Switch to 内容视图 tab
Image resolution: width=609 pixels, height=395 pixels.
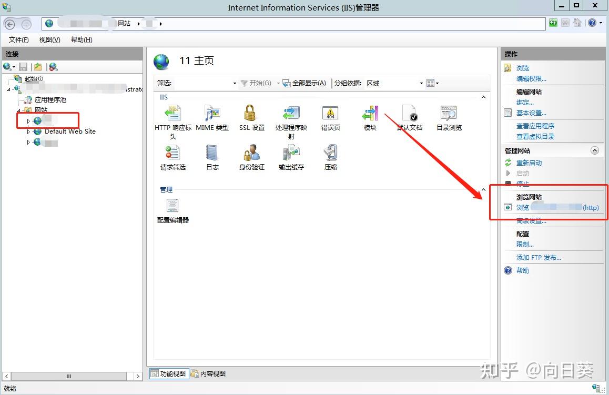click(x=209, y=373)
